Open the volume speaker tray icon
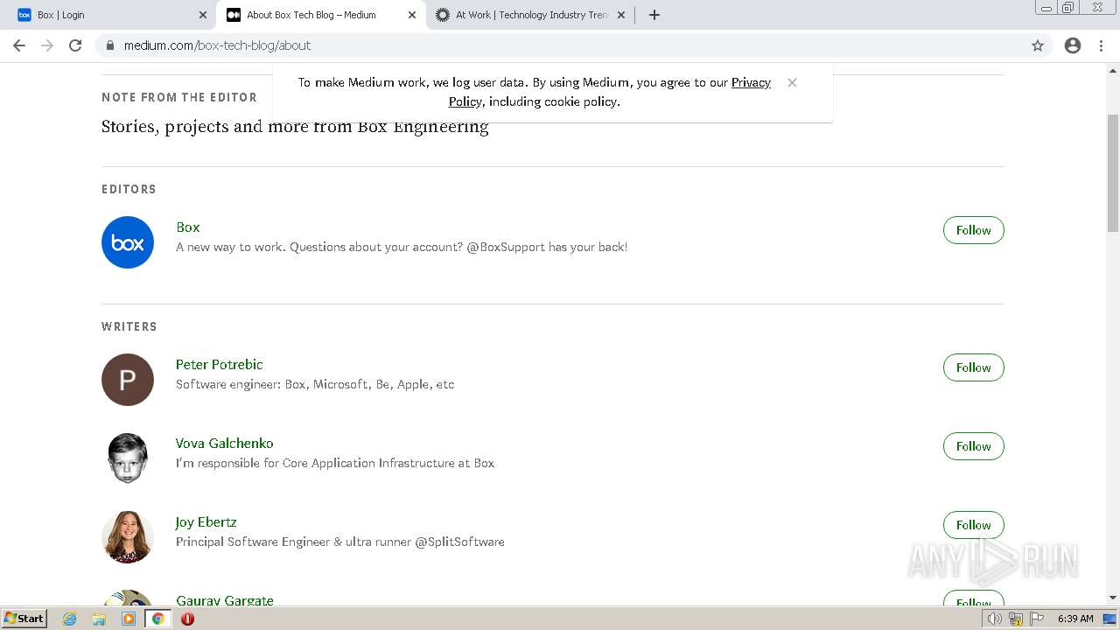 tap(995, 619)
